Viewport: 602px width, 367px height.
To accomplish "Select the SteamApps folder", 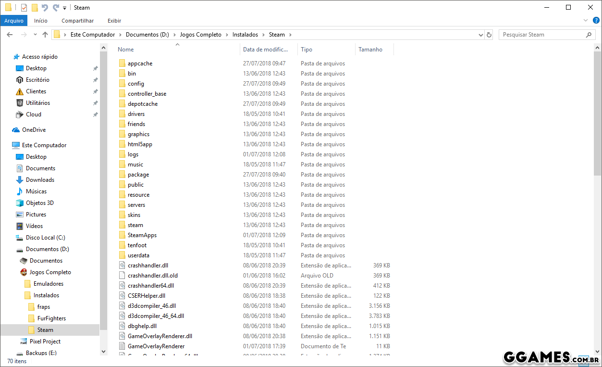I will pyautogui.click(x=142, y=235).
